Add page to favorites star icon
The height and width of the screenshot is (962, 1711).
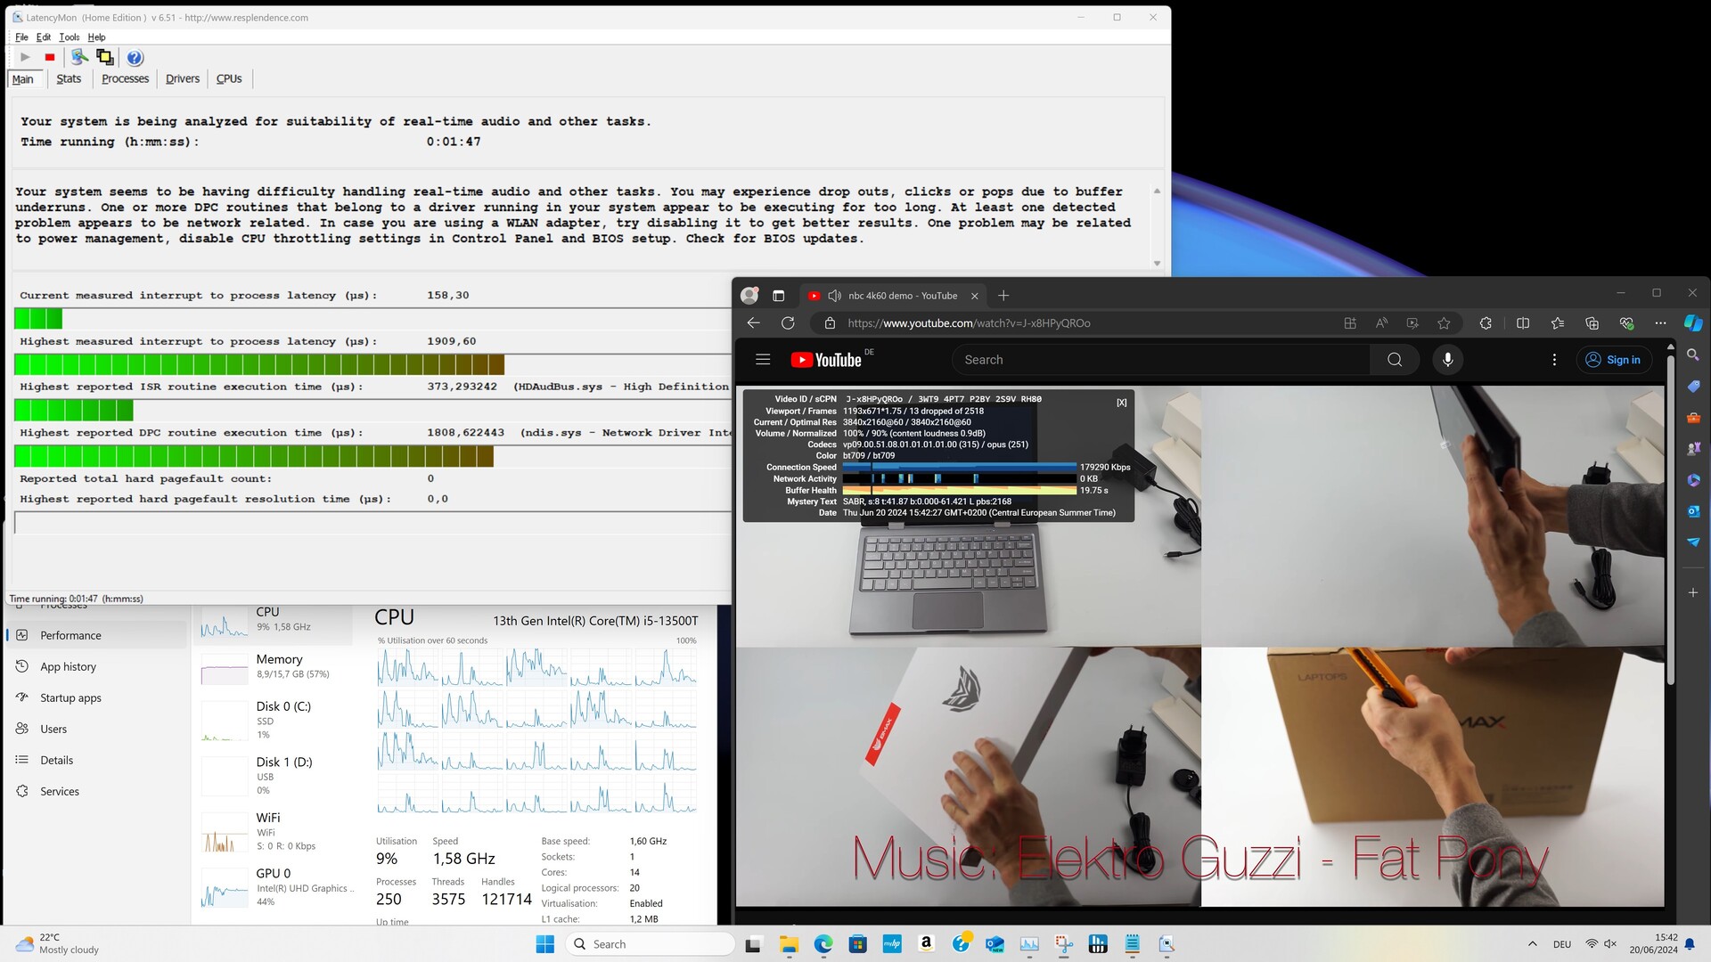(1444, 323)
